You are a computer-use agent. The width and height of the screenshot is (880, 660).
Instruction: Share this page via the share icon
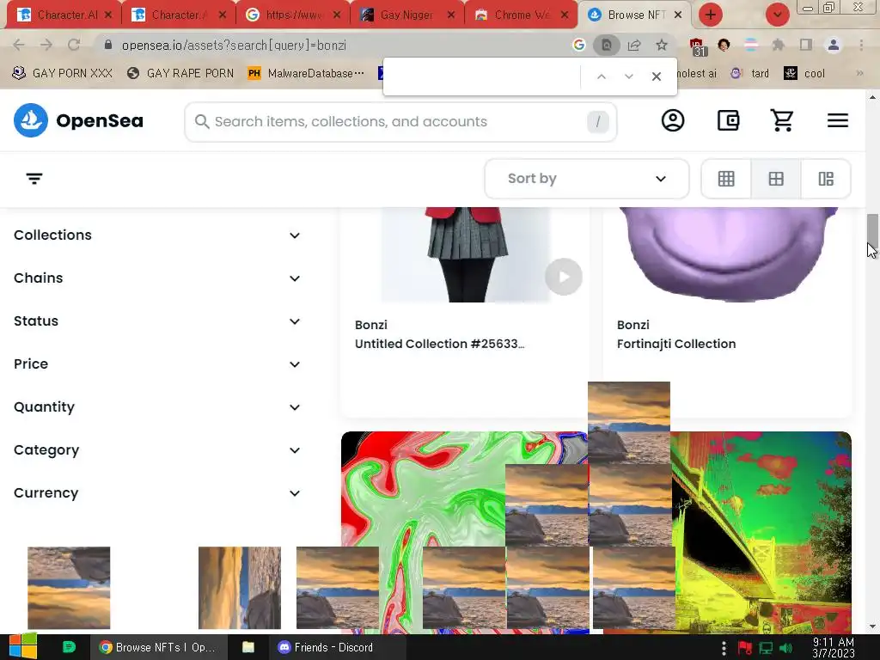(x=634, y=45)
